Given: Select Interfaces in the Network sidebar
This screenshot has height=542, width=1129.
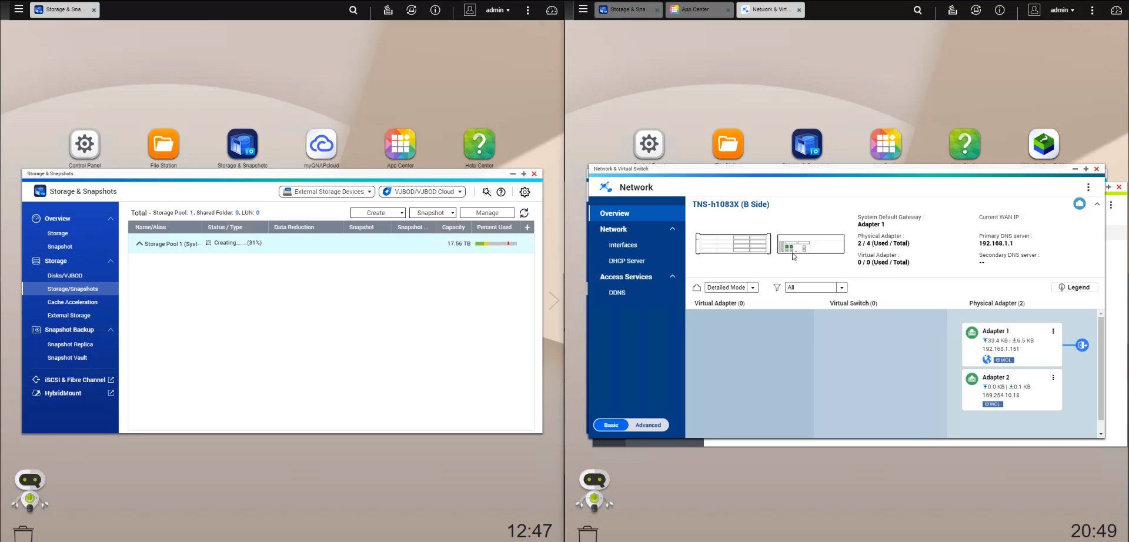Looking at the screenshot, I should [x=623, y=245].
